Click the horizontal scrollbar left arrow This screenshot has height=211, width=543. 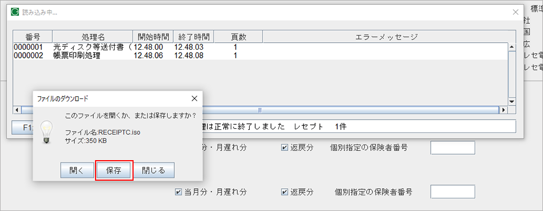(x=17, y=110)
